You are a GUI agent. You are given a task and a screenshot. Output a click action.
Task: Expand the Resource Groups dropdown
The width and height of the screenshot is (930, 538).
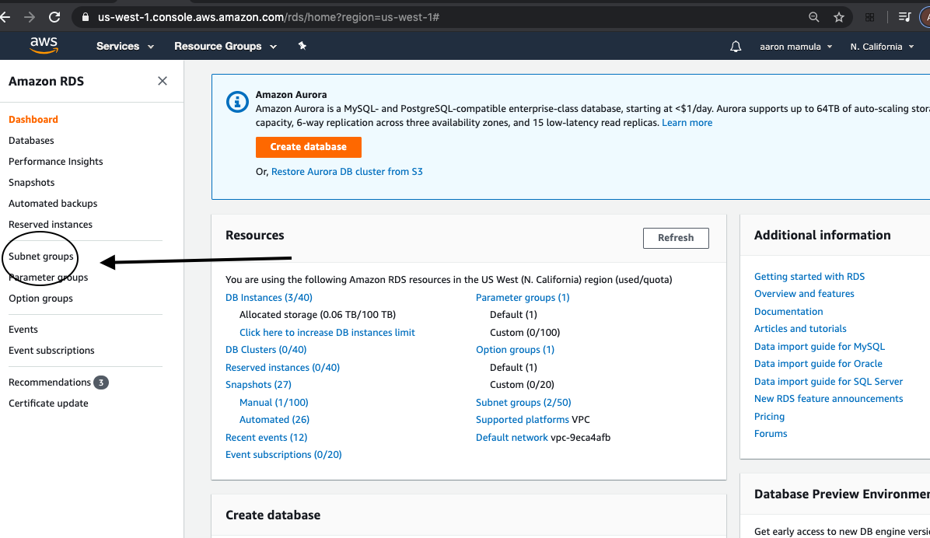(x=226, y=47)
